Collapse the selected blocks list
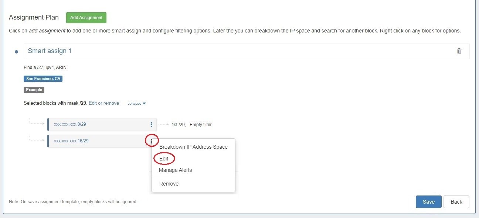The image size is (479, 218). 136,104
